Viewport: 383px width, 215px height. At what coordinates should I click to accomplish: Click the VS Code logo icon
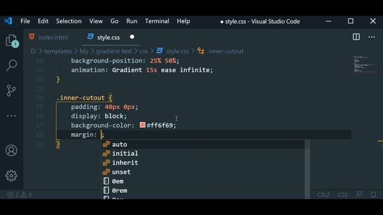(8, 21)
